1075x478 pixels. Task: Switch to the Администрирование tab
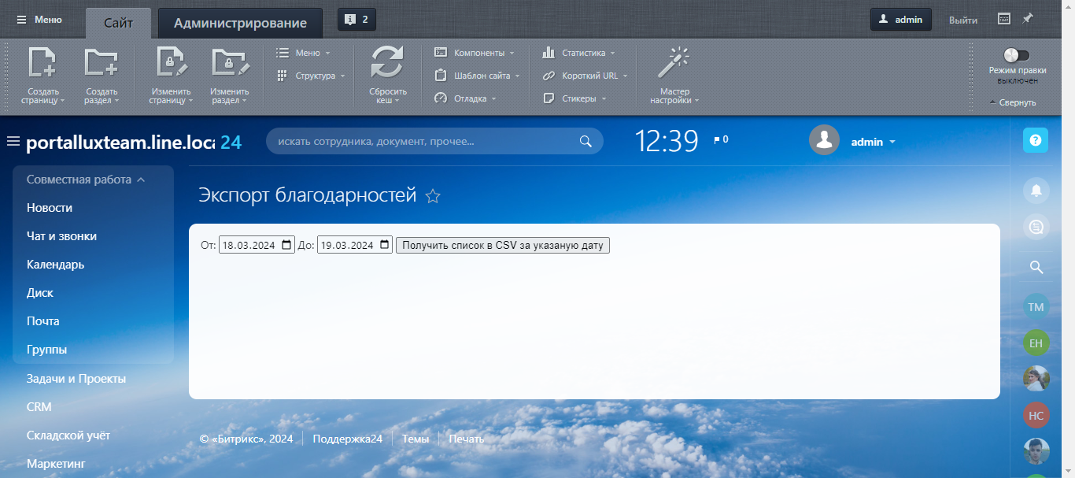point(240,23)
